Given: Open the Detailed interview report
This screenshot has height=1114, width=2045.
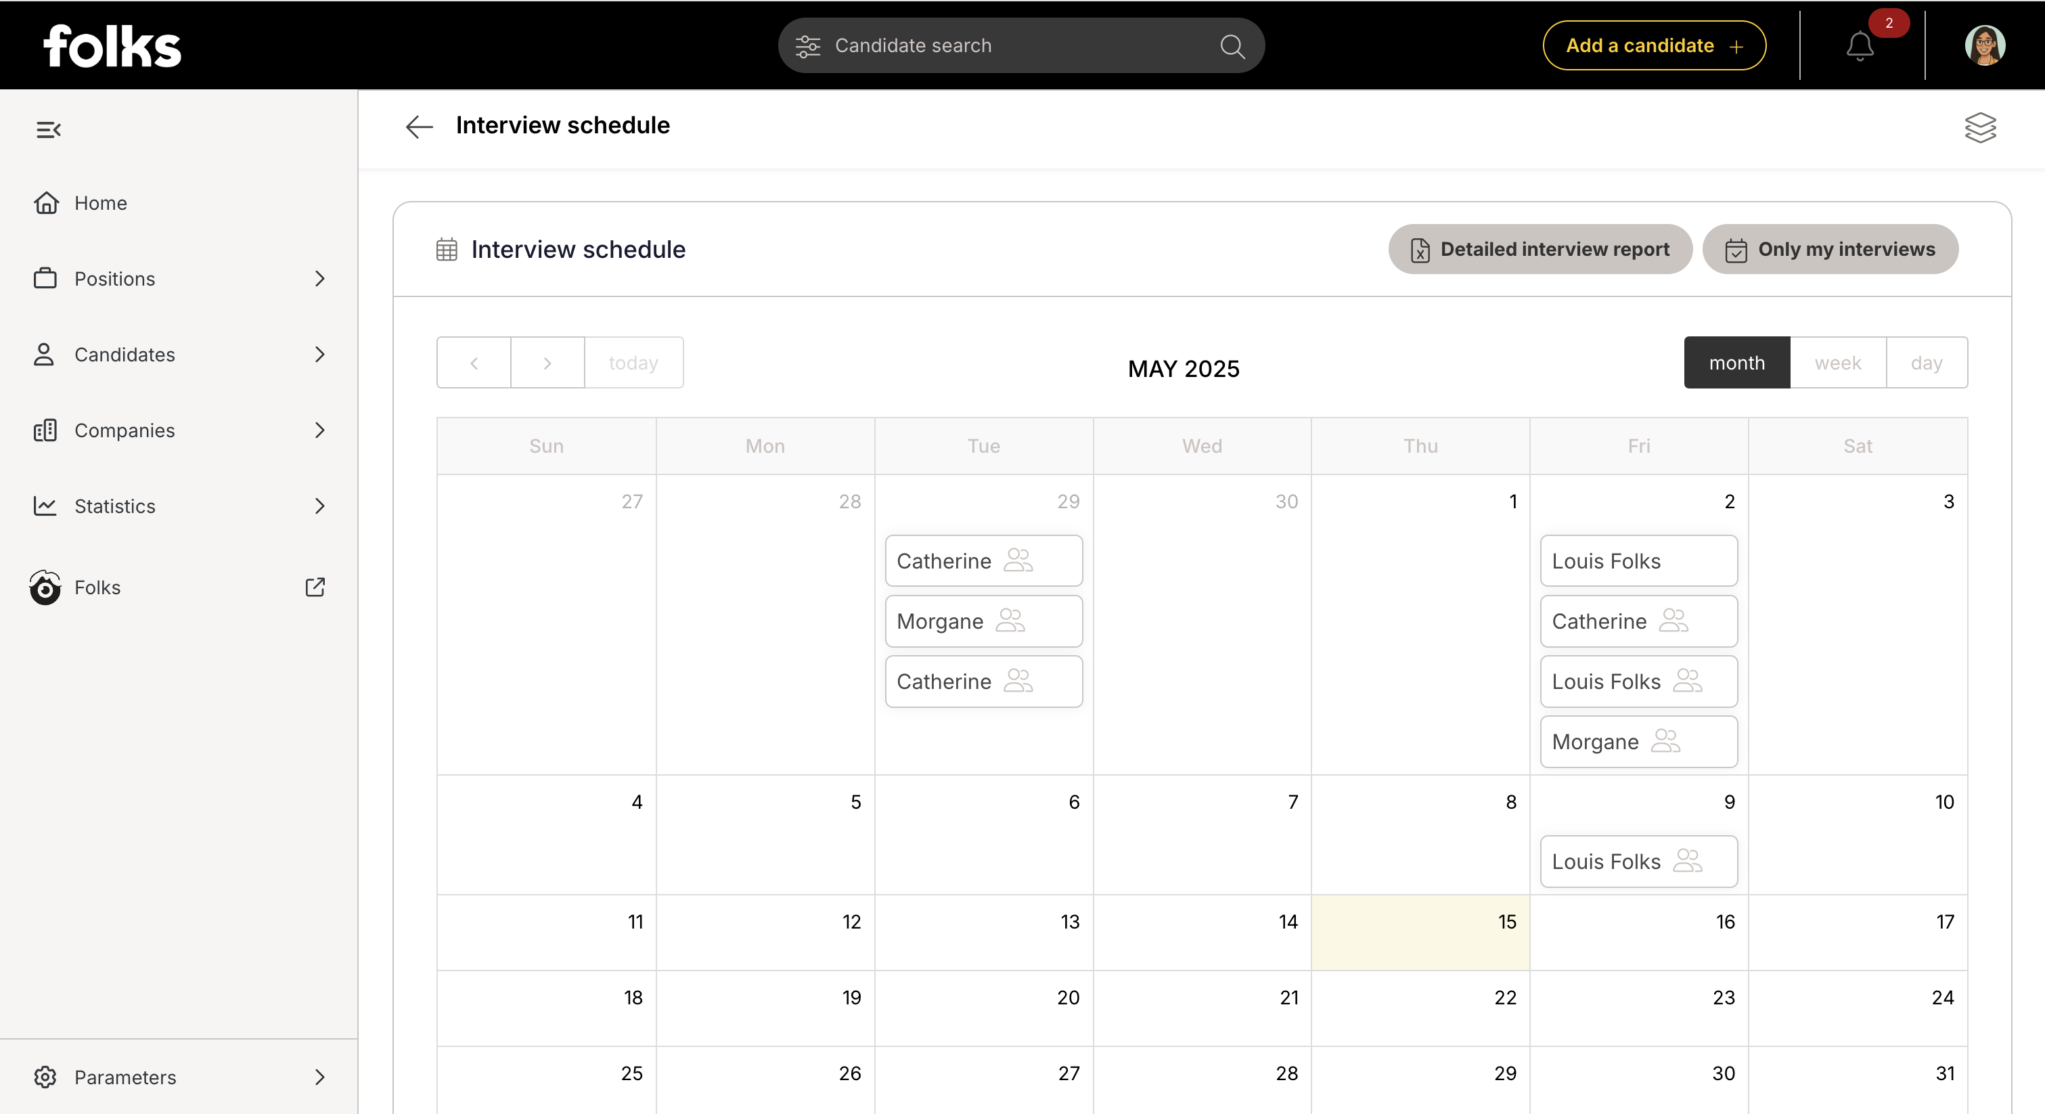Looking at the screenshot, I should (x=1540, y=249).
